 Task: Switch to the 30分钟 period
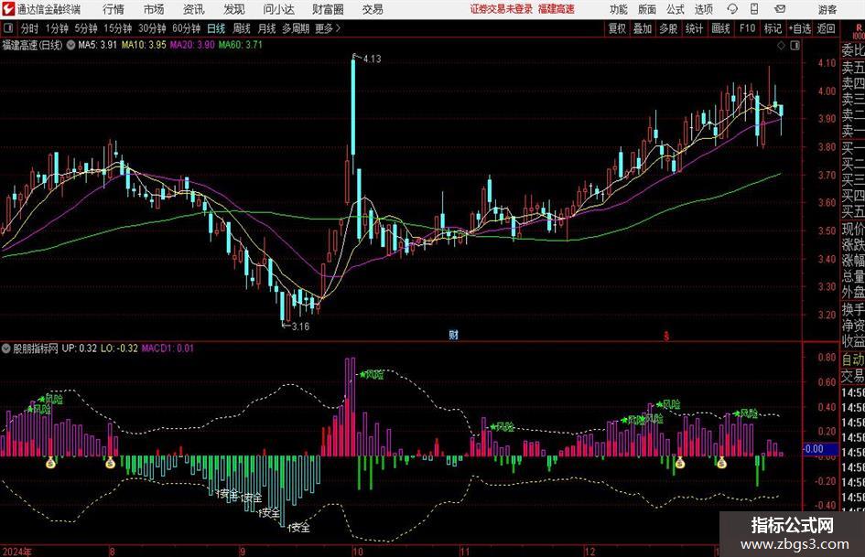pyautogui.click(x=152, y=28)
